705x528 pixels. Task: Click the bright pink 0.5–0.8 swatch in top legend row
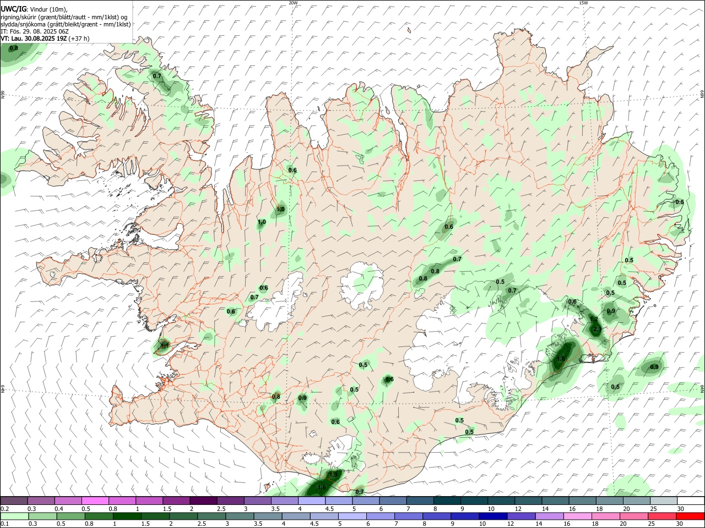pos(95,501)
